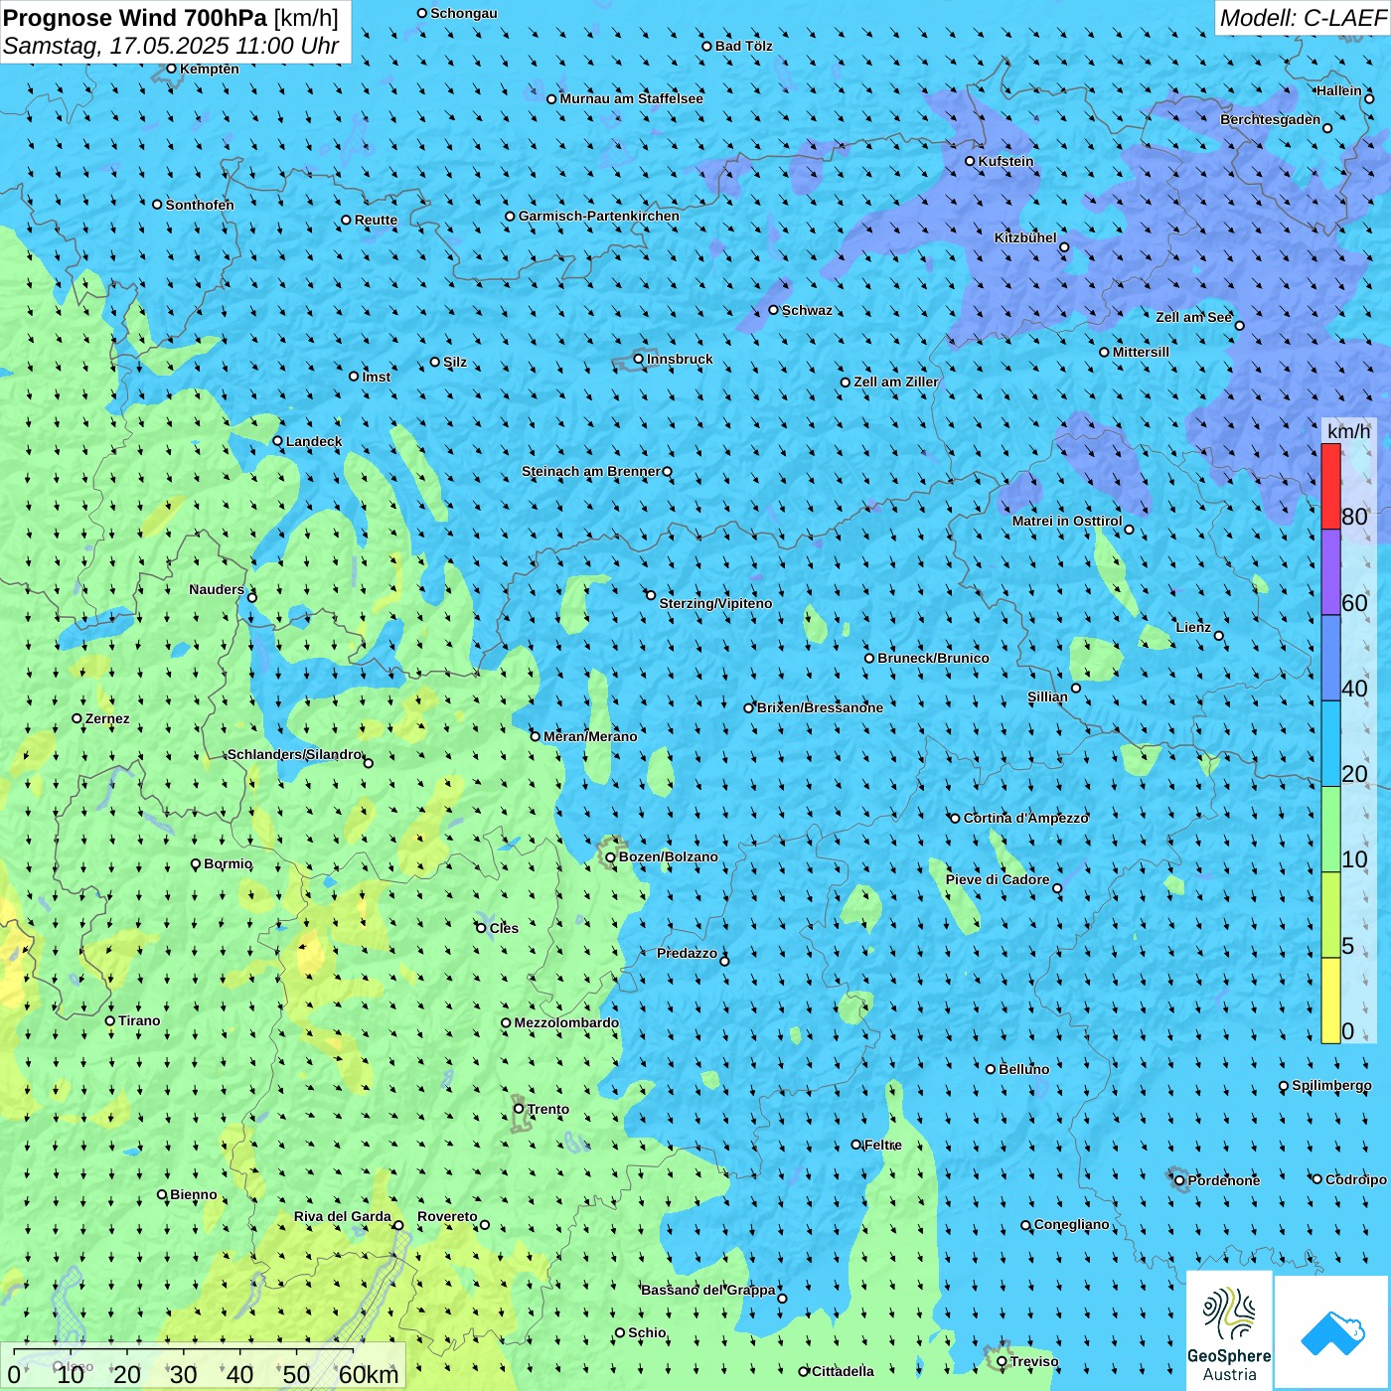The image size is (1391, 1391).
Task: Click the '60km' distance scale label
Action: point(369,1374)
